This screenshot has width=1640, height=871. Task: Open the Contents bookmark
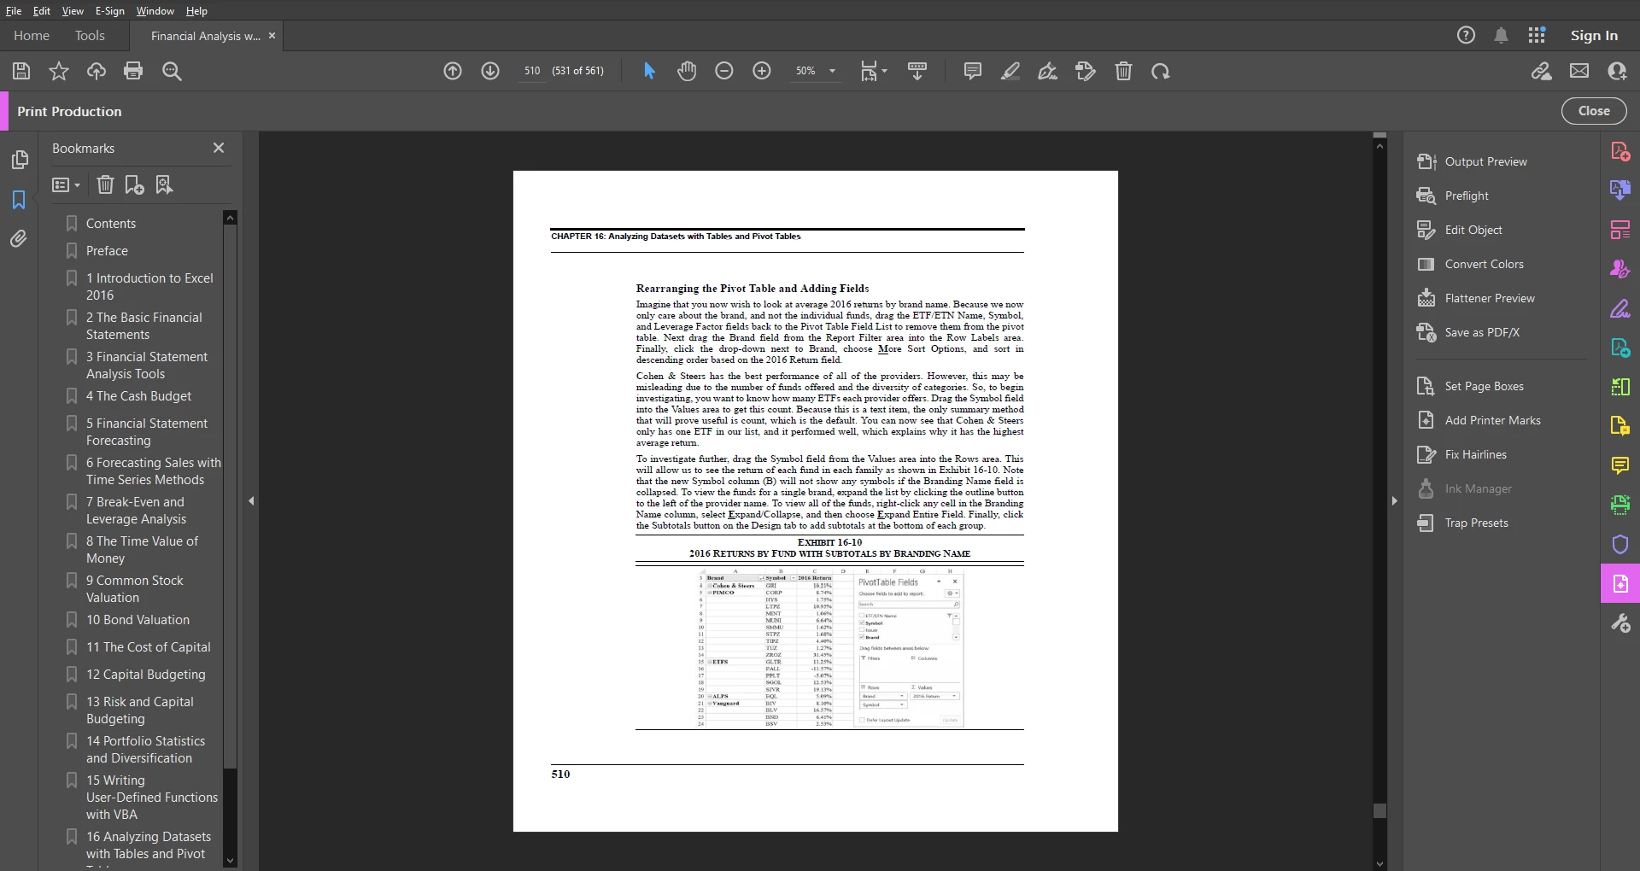(x=111, y=224)
